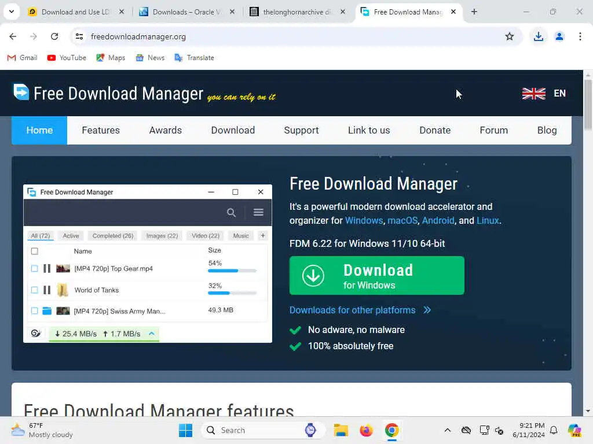Open YouTube bookmark

pyautogui.click(x=67, y=58)
